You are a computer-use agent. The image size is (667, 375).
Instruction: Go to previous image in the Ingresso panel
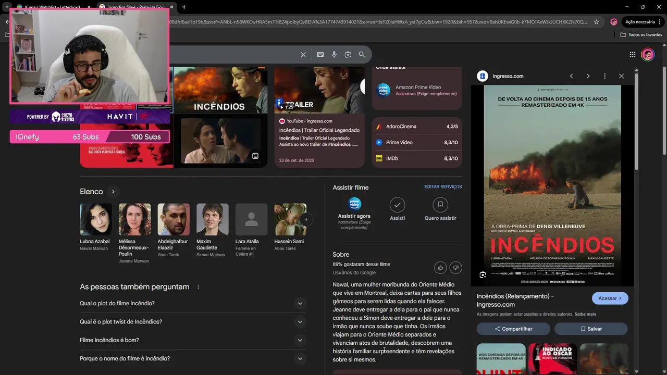click(571, 76)
